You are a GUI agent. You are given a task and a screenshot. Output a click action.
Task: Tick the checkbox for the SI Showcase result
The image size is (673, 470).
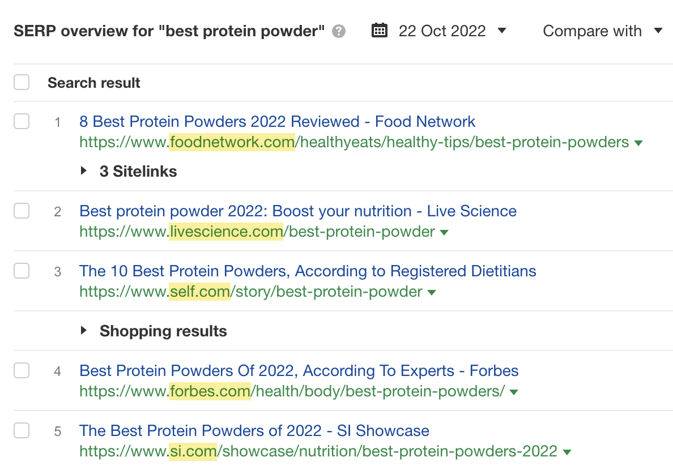tap(21, 430)
